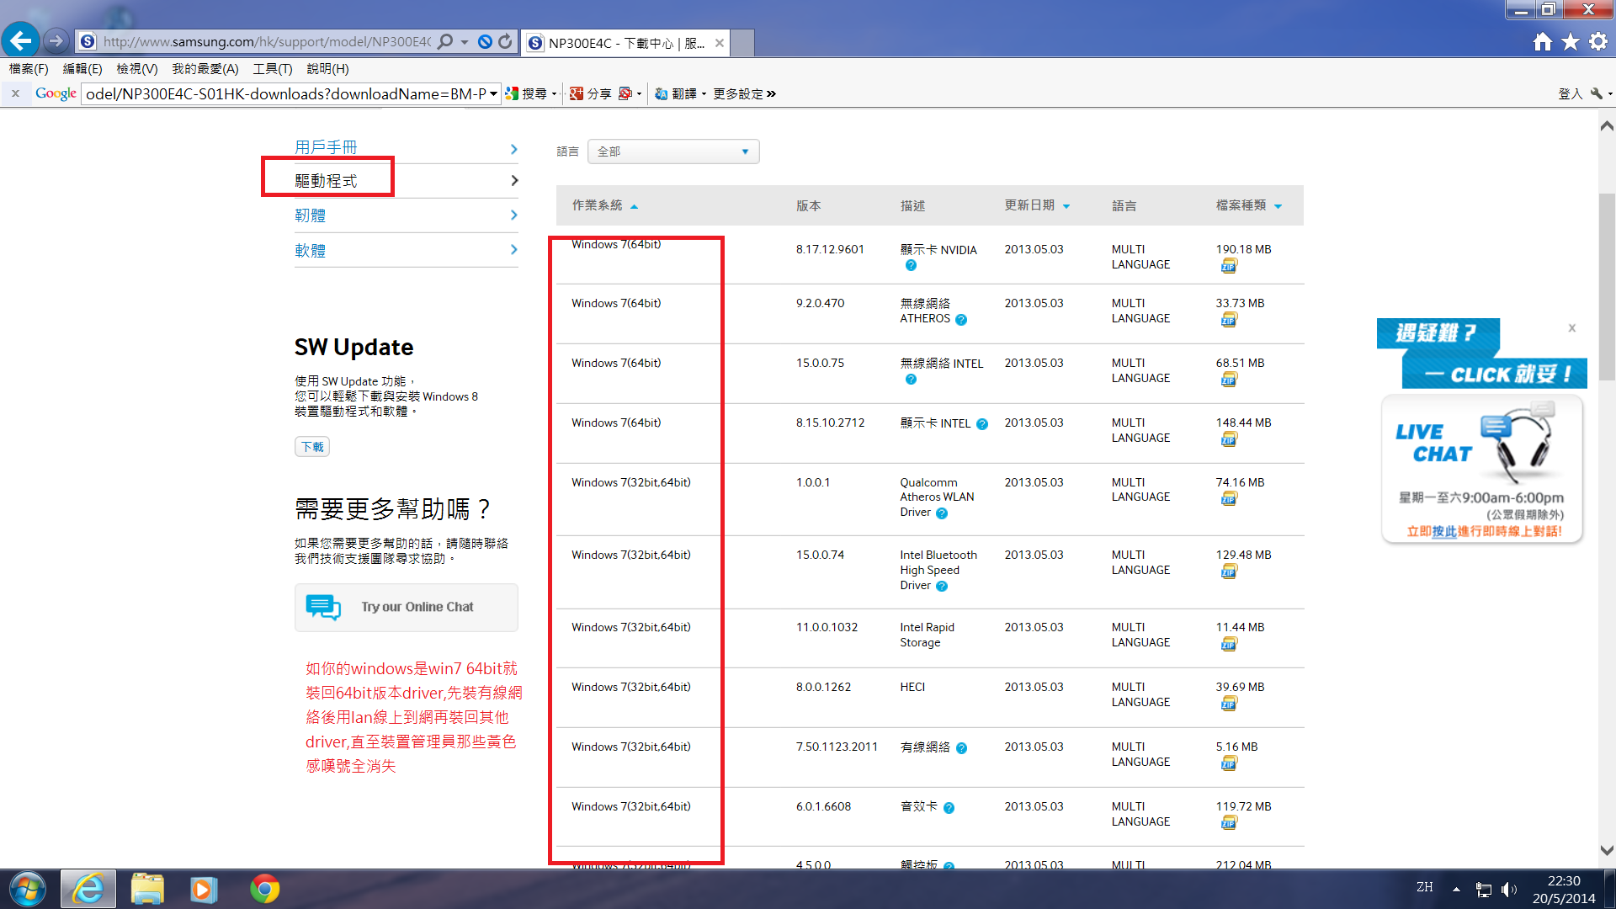The width and height of the screenshot is (1616, 909).
Task: Click the page scrollbar down arrow
Action: (1607, 851)
